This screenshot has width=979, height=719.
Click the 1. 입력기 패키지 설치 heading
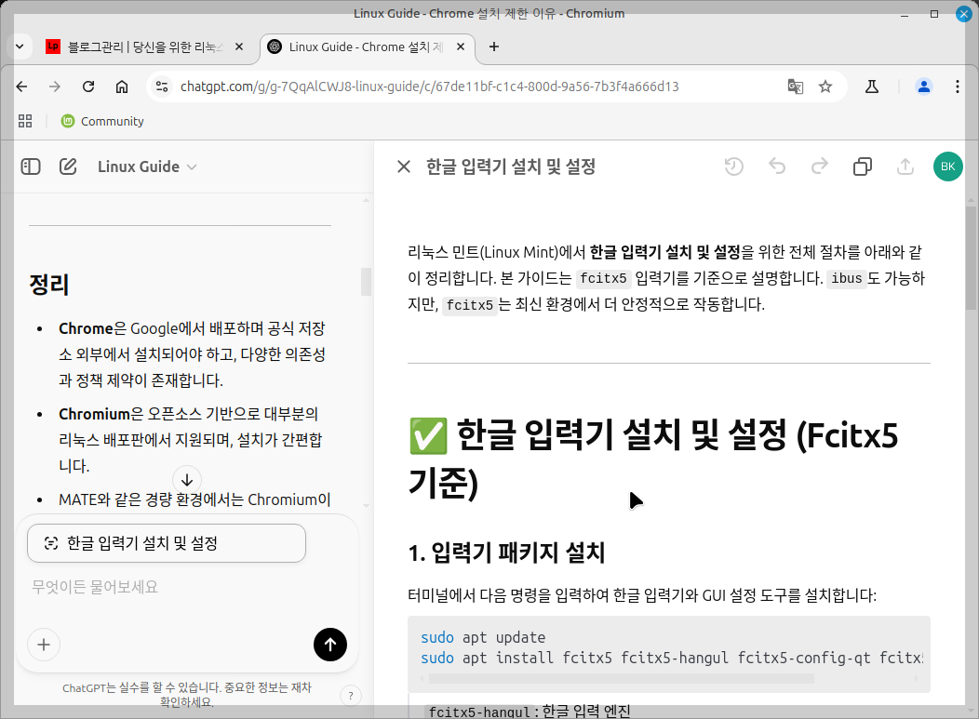(x=506, y=553)
